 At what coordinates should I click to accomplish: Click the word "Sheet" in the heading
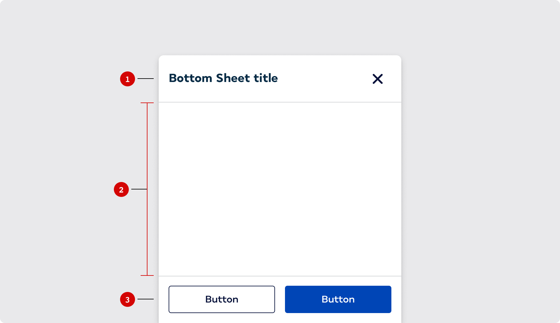[x=233, y=78]
